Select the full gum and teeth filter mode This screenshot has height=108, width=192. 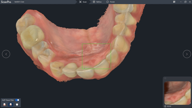coord(5,105)
